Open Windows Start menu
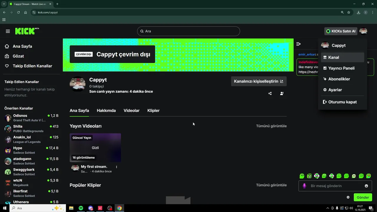The height and width of the screenshot is (212, 377). [5, 208]
